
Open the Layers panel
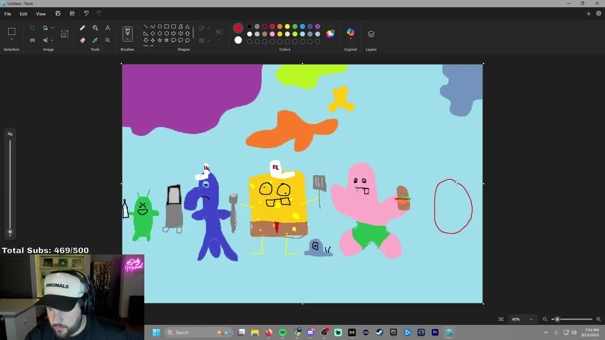(x=371, y=34)
